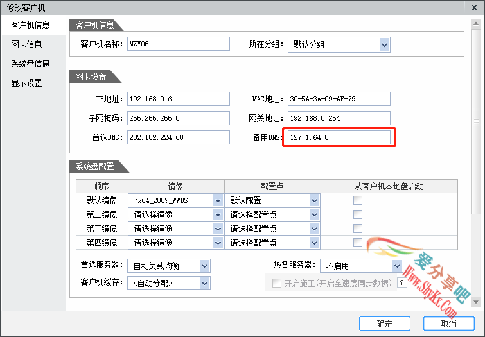Click the 取消 button
The image size is (485, 337).
(x=449, y=324)
